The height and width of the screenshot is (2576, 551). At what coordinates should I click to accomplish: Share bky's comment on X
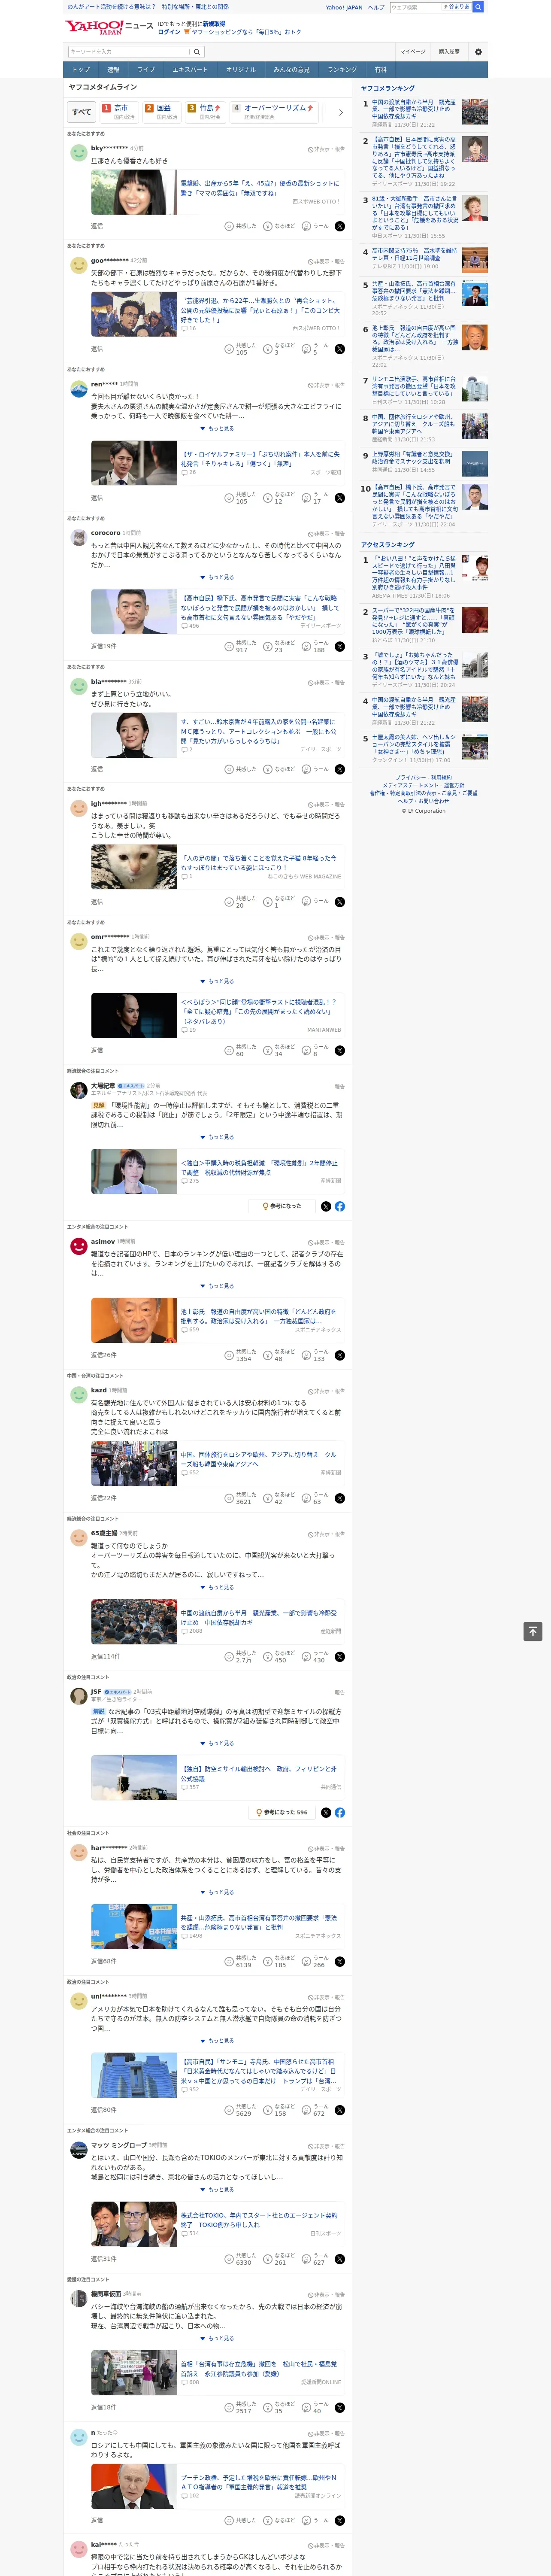(340, 226)
